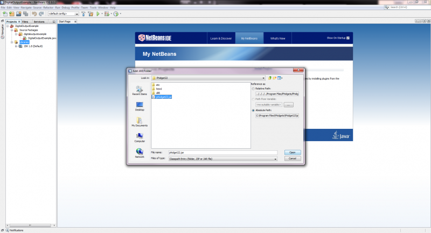
Task: Click Up One Level icon in dialog
Action: pos(270,78)
